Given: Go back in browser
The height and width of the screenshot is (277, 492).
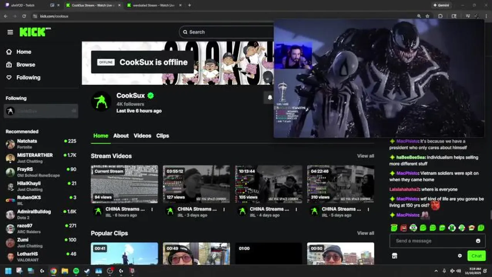Looking at the screenshot, I should [x=5, y=16].
